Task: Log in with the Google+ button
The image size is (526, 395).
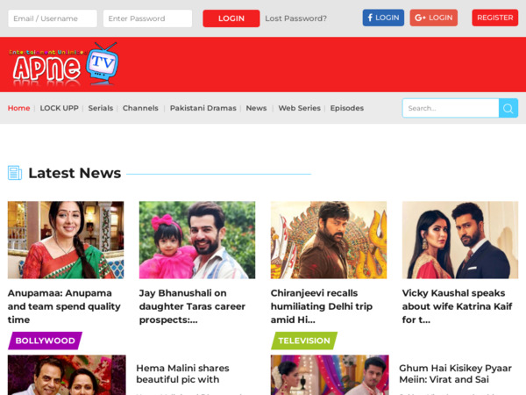Action: point(433,18)
